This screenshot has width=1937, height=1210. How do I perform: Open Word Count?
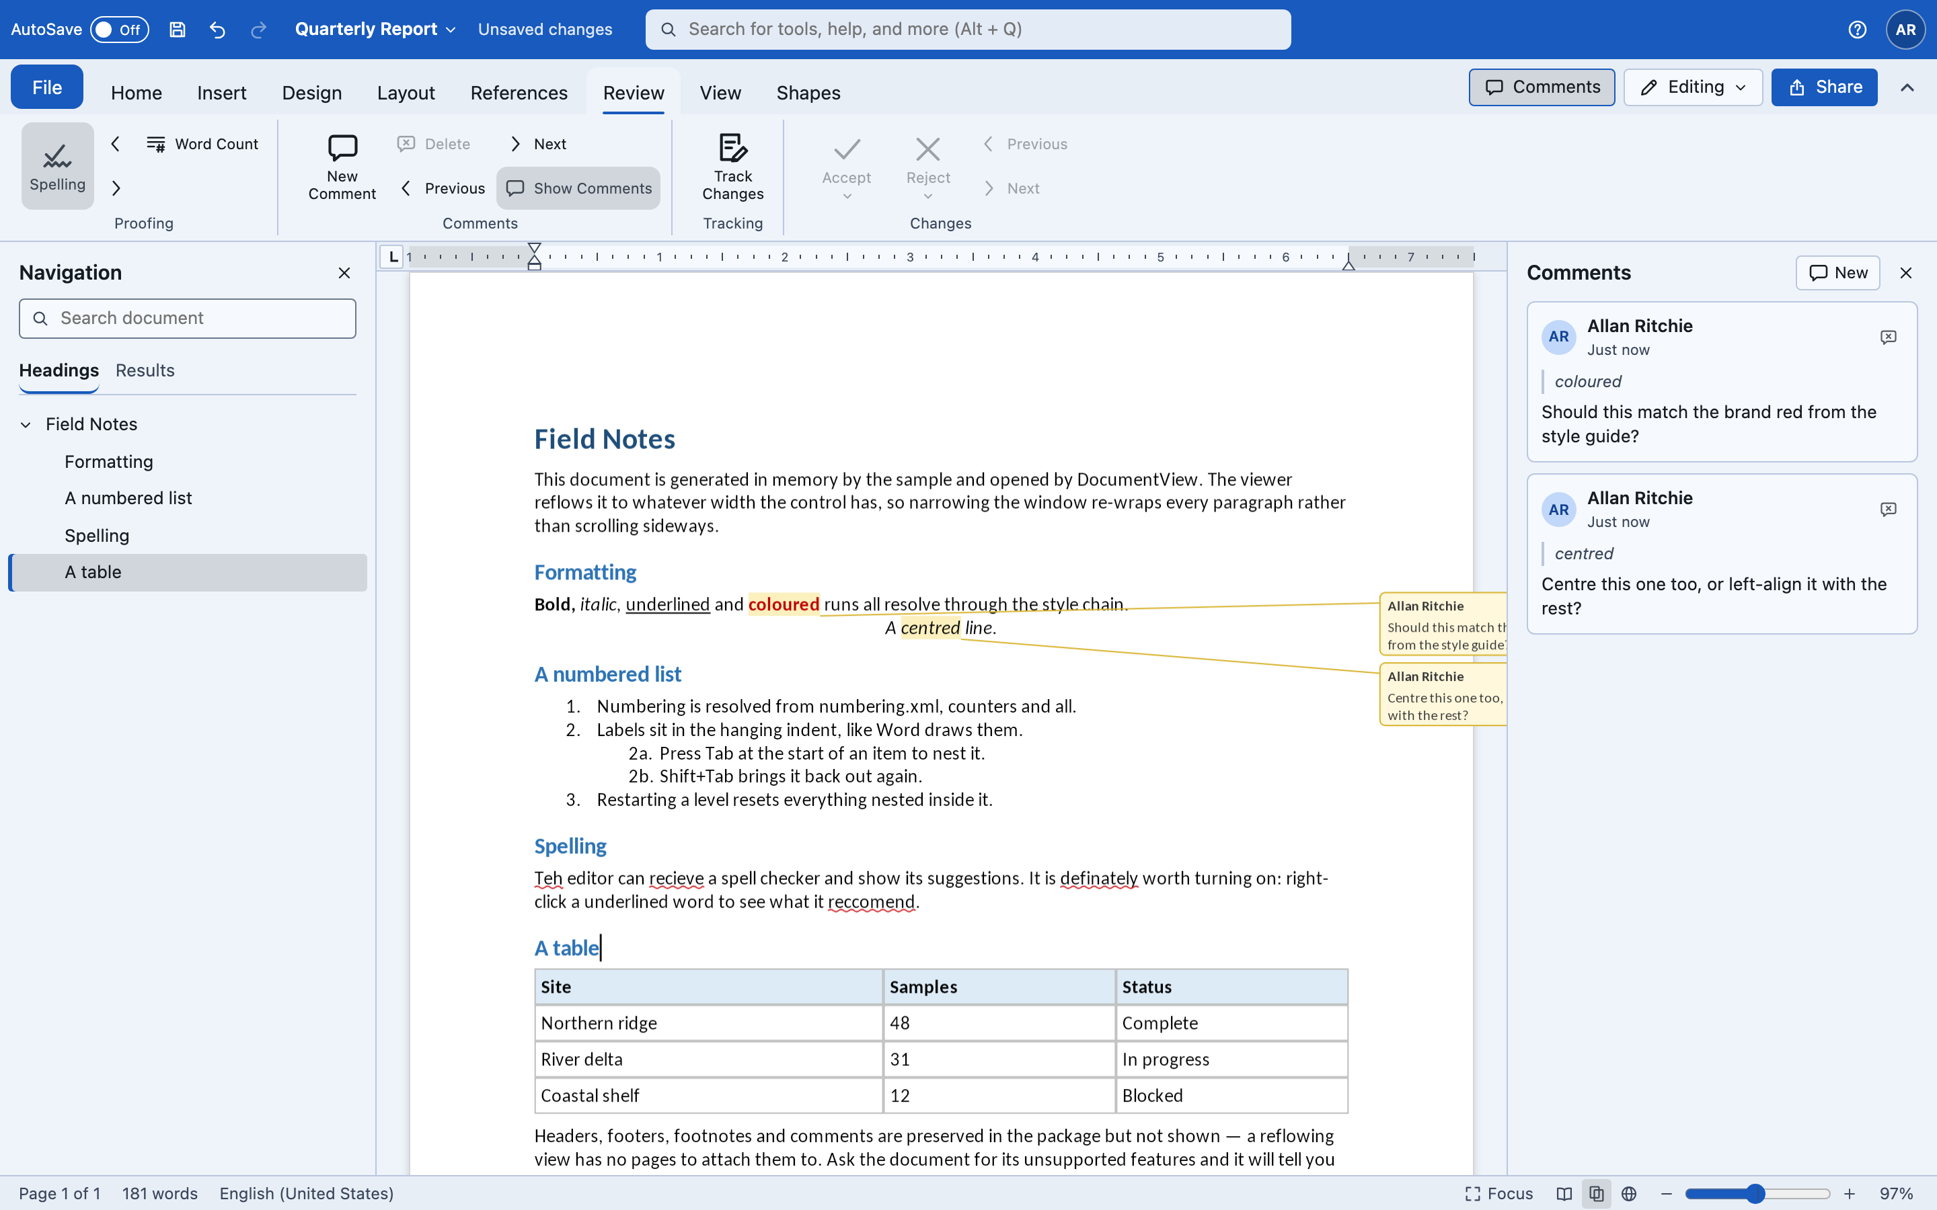202,144
